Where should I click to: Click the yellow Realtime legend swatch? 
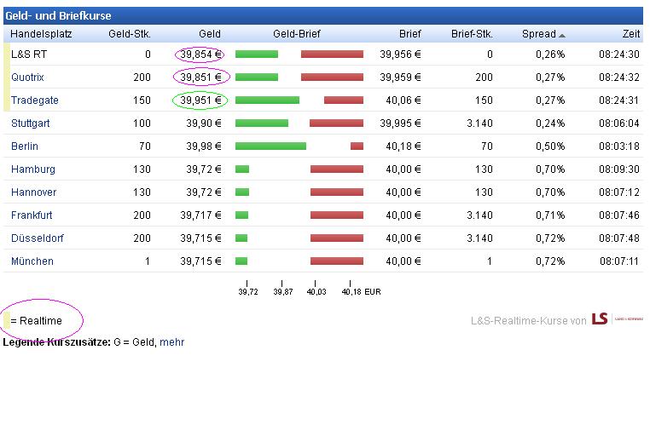pyautogui.click(x=6, y=321)
